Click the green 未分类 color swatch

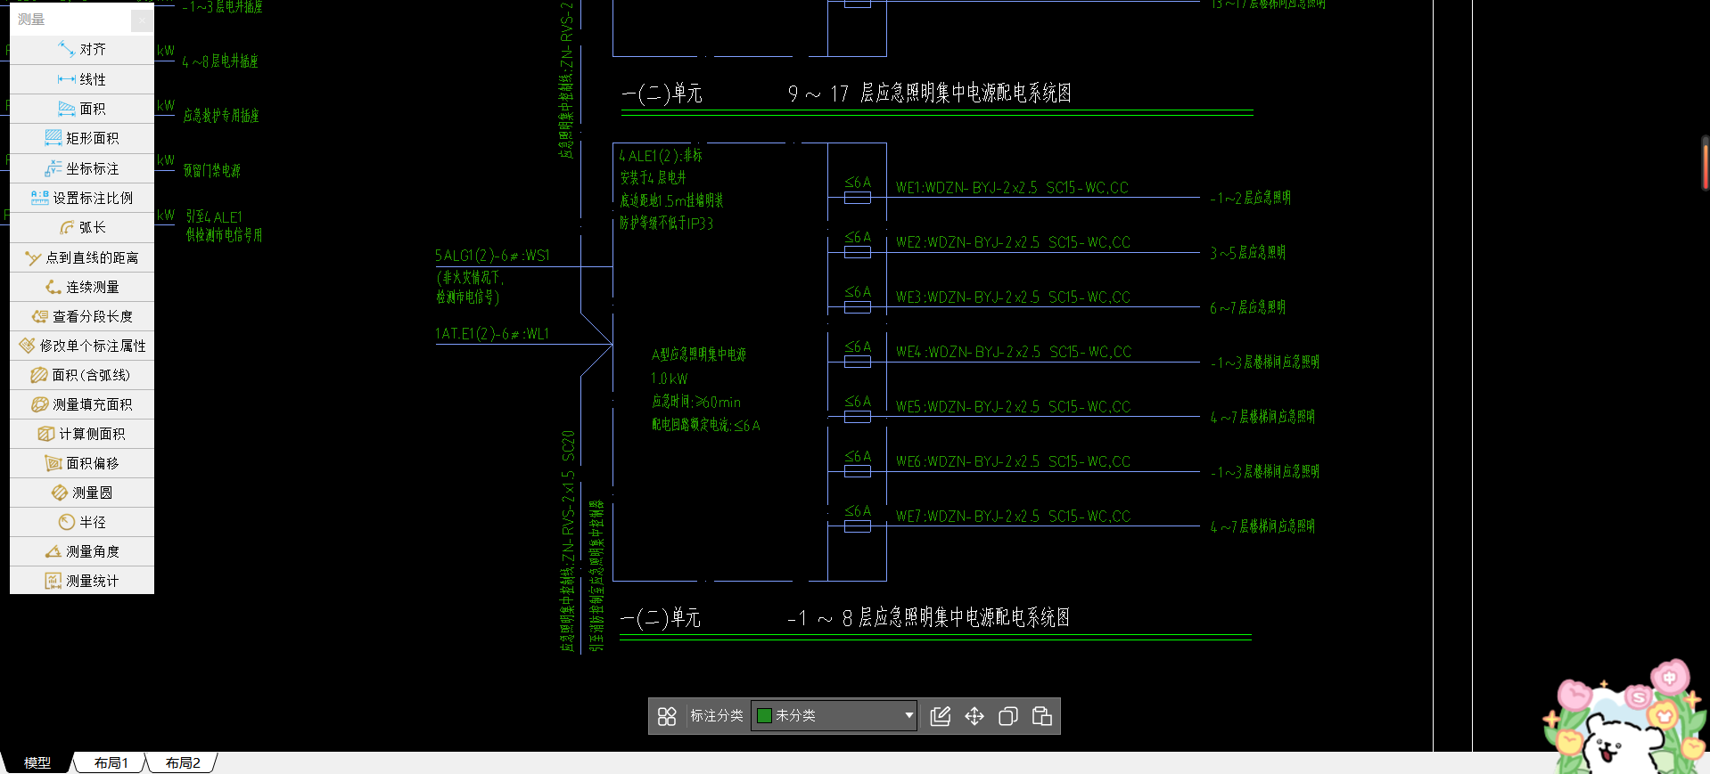click(764, 715)
